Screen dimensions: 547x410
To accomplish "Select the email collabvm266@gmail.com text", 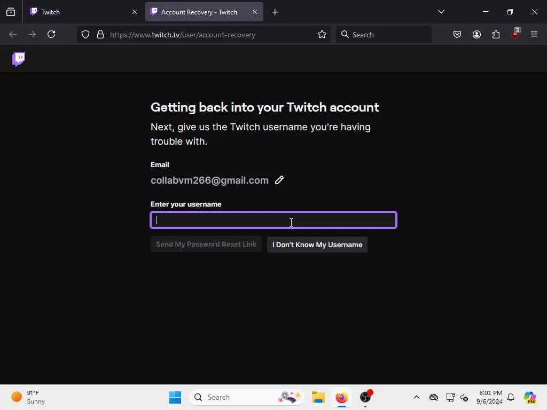I will pyautogui.click(x=209, y=180).
